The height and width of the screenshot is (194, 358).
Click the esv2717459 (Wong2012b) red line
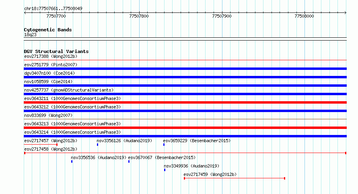235,178
